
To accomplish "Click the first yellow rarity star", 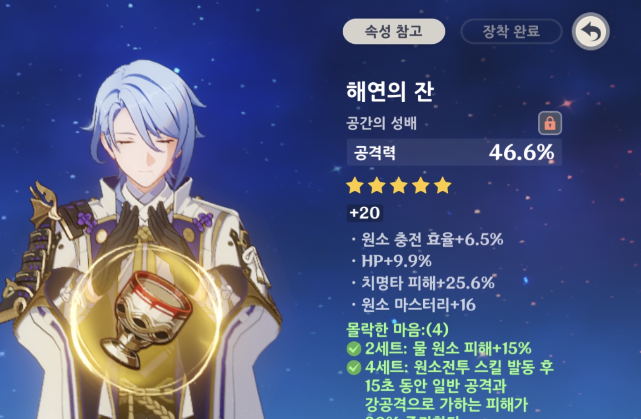I will click(x=355, y=186).
